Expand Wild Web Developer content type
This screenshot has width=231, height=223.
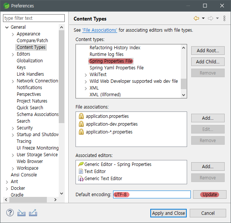[86, 82]
